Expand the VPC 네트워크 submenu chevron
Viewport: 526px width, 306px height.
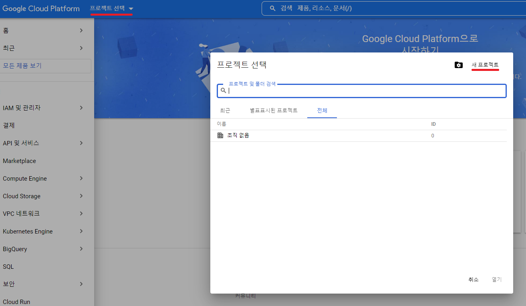(x=81, y=213)
